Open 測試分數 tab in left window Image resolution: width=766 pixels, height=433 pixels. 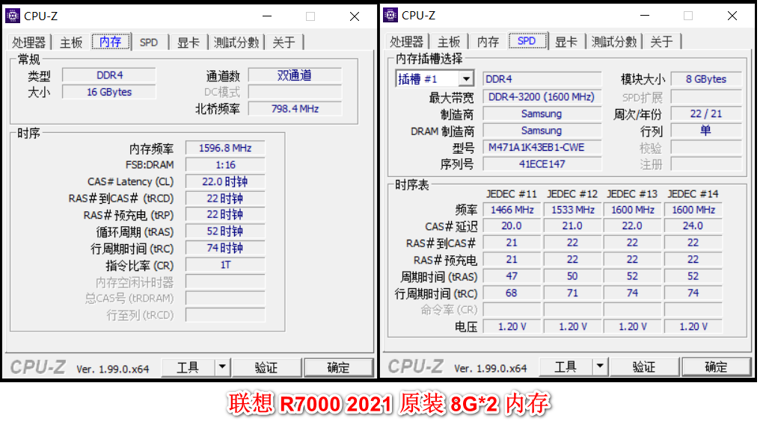tap(236, 43)
